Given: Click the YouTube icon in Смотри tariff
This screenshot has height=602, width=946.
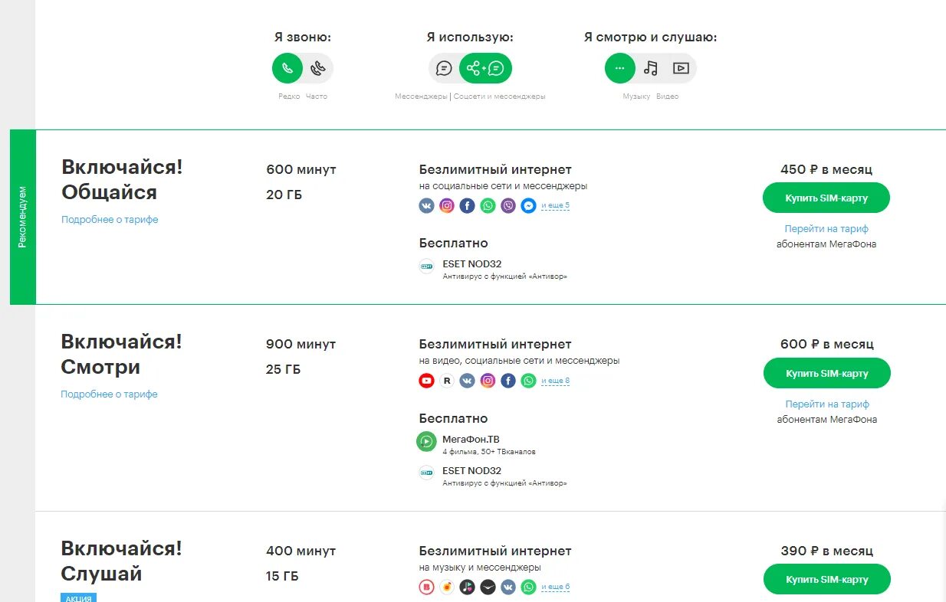Looking at the screenshot, I should coord(427,381).
